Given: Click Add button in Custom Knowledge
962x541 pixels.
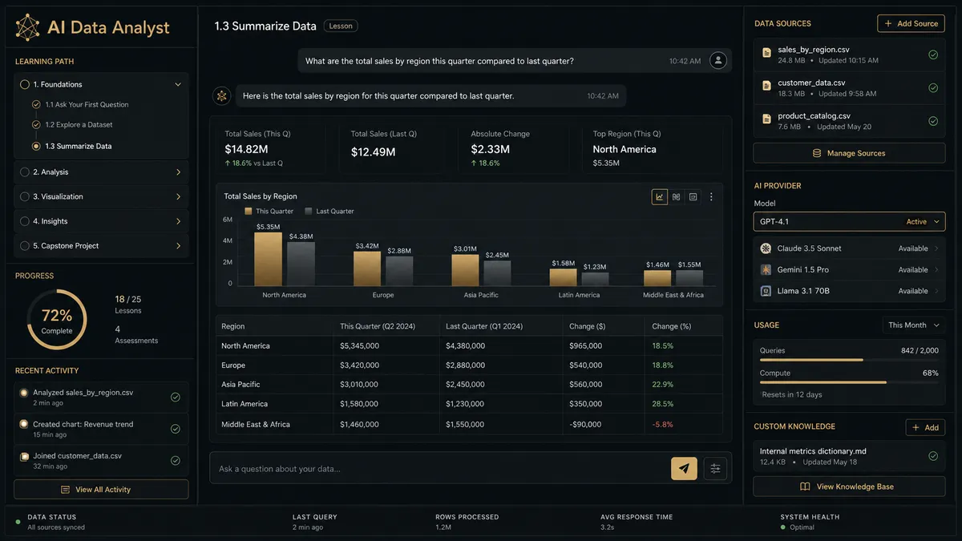Looking at the screenshot, I should pyautogui.click(x=925, y=427).
